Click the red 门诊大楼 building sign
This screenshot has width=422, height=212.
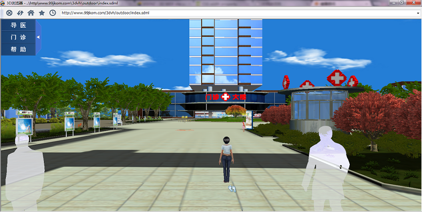(x=226, y=97)
